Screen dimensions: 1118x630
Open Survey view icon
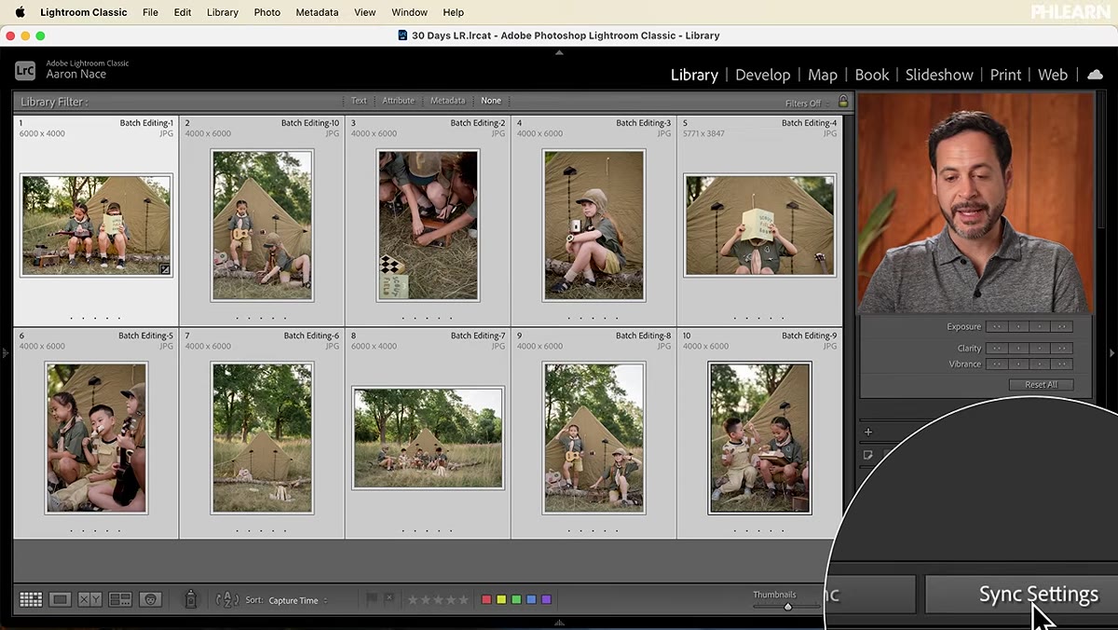(x=120, y=600)
